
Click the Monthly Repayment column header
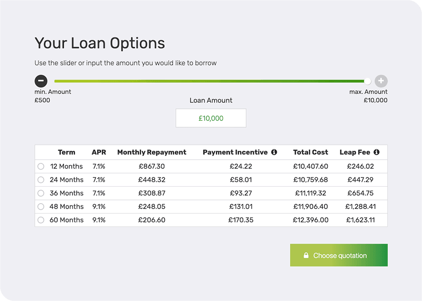click(151, 152)
